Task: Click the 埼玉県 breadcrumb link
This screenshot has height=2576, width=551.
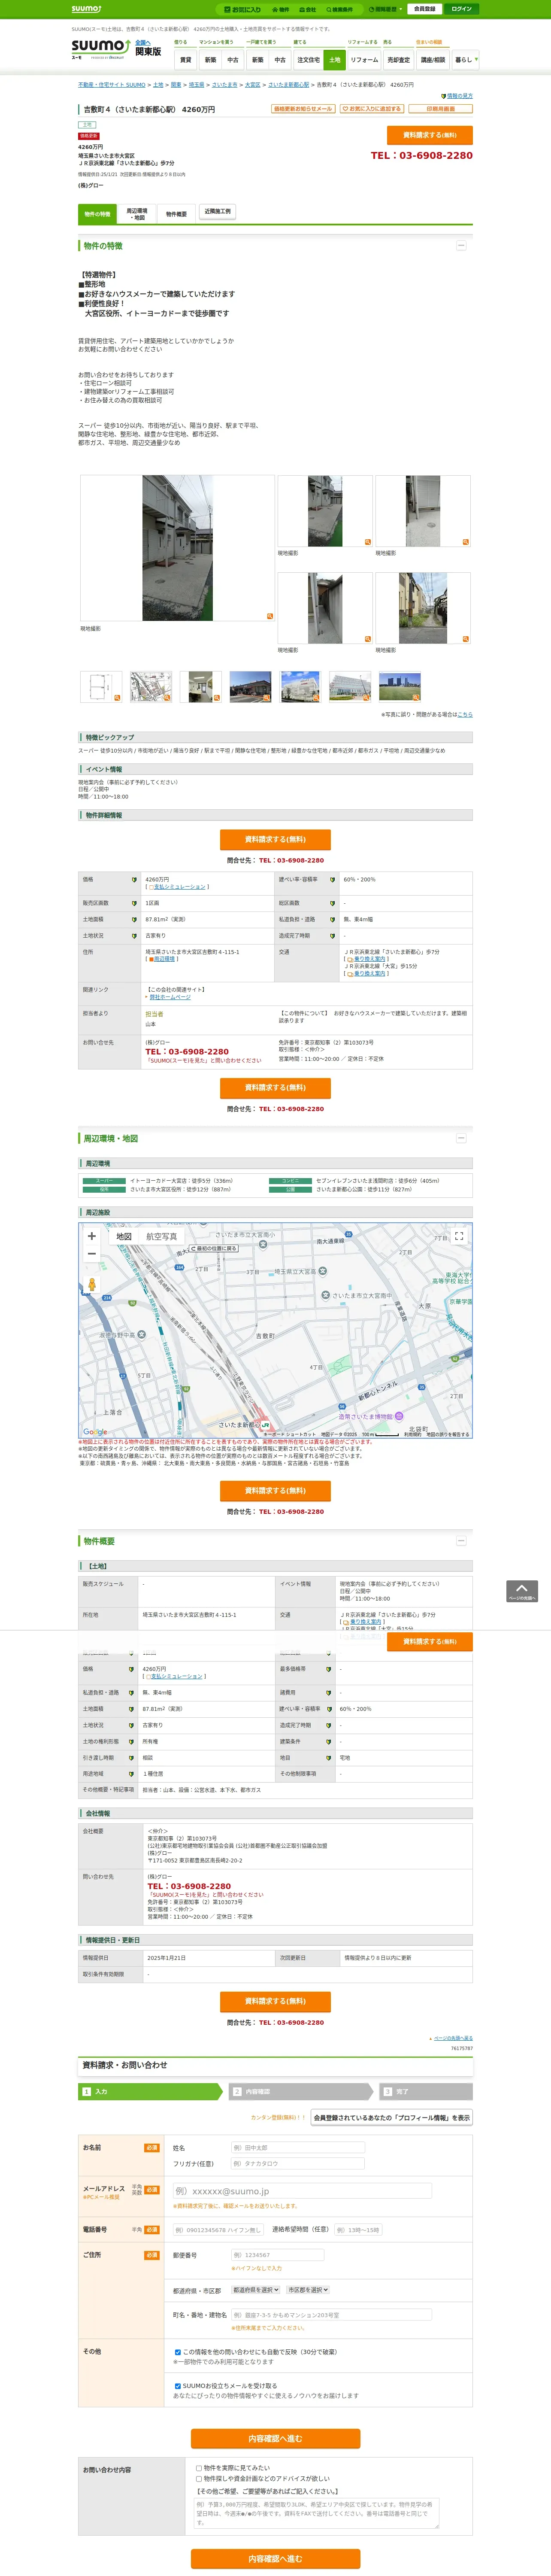Action: [x=196, y=85]
